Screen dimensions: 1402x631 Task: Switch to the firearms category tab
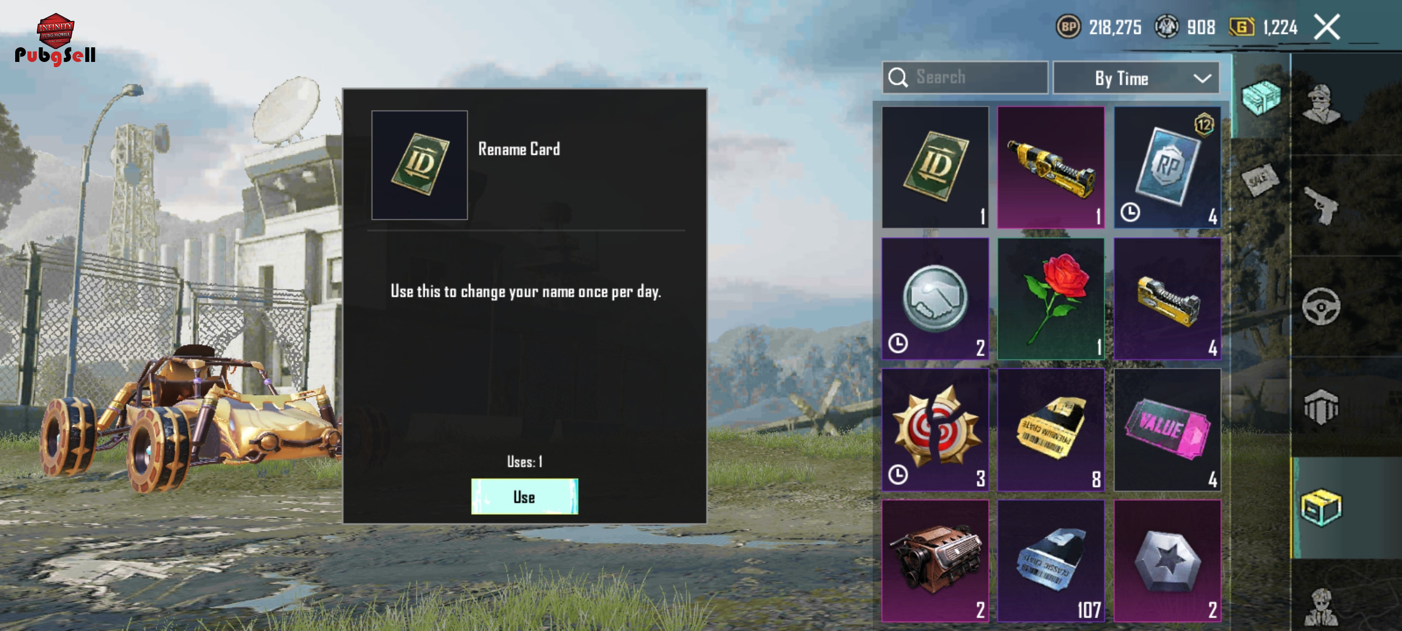[1321, 206]
